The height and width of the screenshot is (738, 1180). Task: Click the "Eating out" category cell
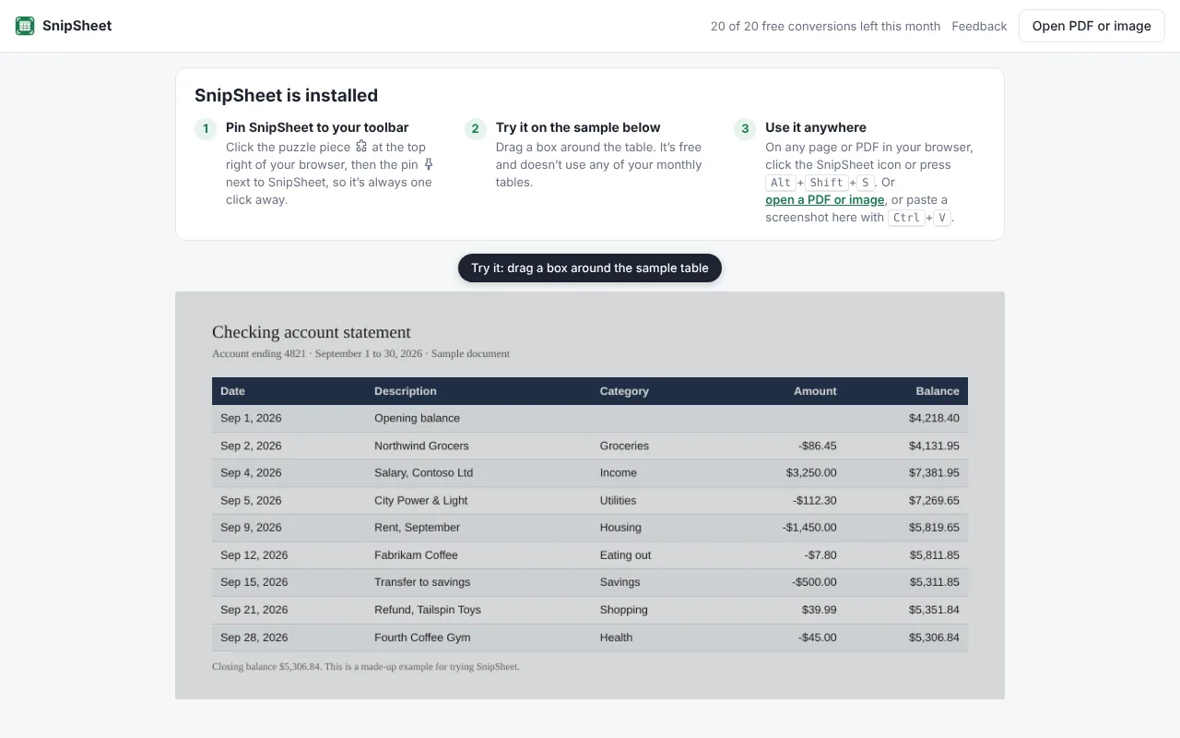click(625, 555)
